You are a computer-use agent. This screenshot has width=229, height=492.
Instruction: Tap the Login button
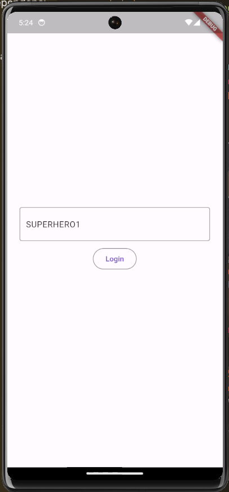click(x=115, y=259)
